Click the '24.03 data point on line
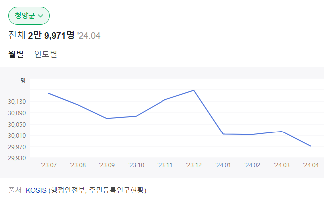Viewport: 324px width, 198px height. point(282,132)
